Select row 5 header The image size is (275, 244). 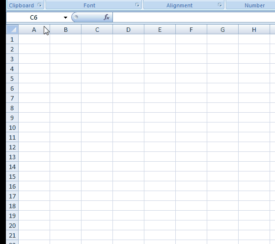[12, 78]
